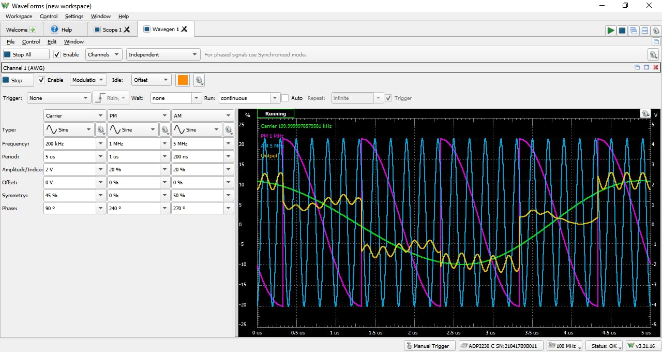Click the Carrier Sine waveform type selector

(x=69, y=130)
